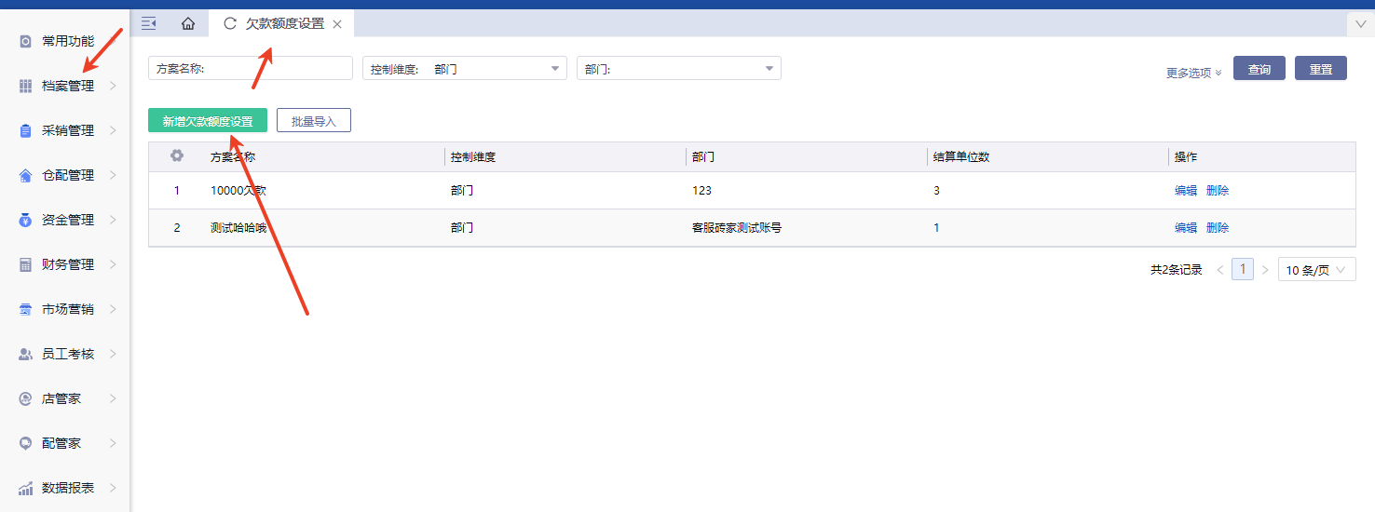Click the sidebar collapse icon
1375x512 pixels.
coord(148,23)
